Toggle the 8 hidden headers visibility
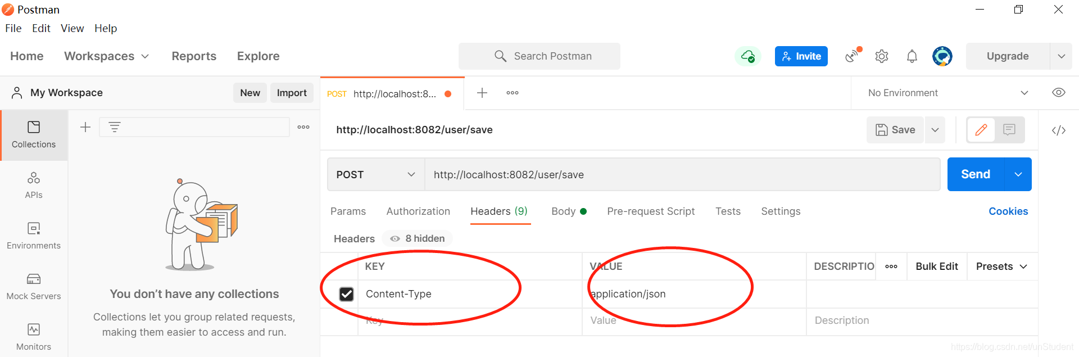Viewport: 1079px width, 357px height. click(x=418, y=238)
